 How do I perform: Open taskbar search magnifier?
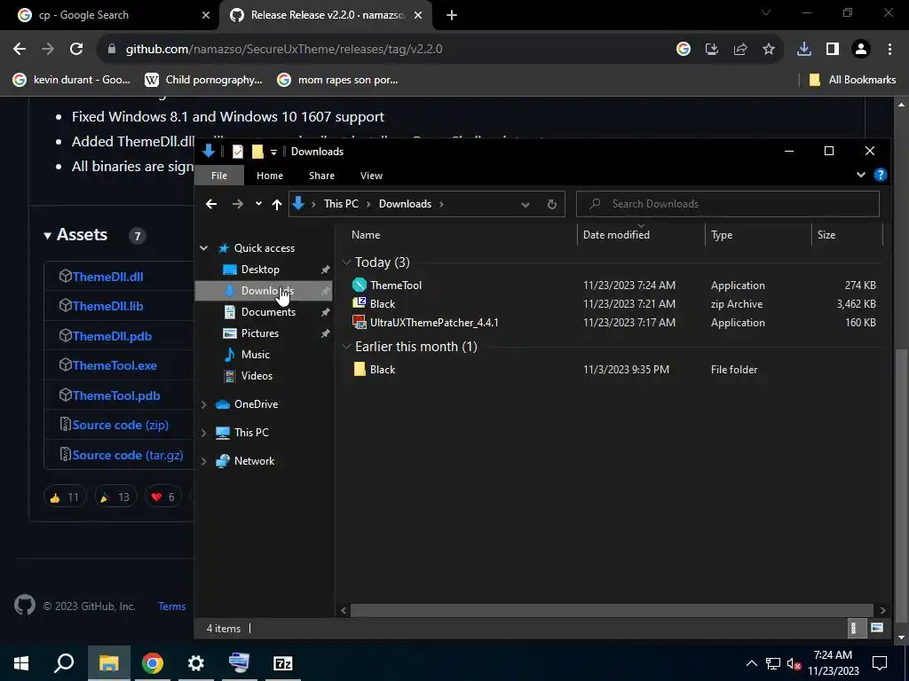pos(64,663)
